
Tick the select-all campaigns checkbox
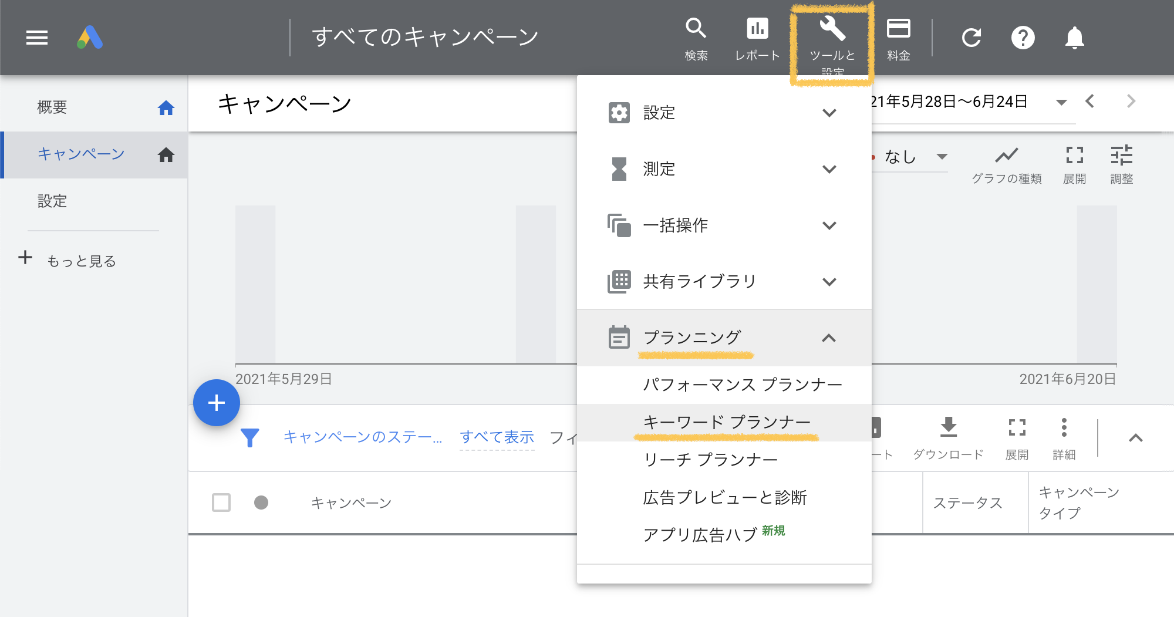point(221,503)
